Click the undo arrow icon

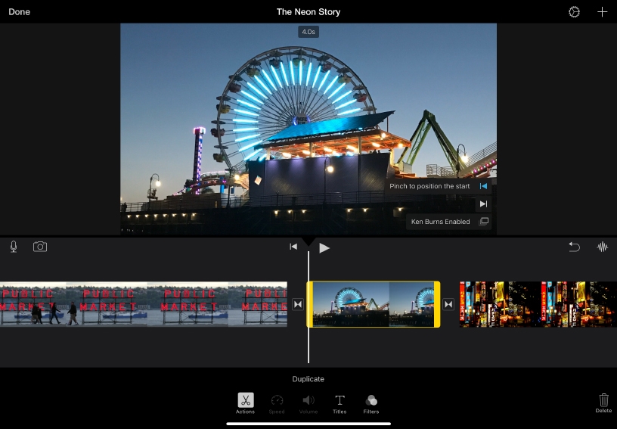[x=575, y=247]
